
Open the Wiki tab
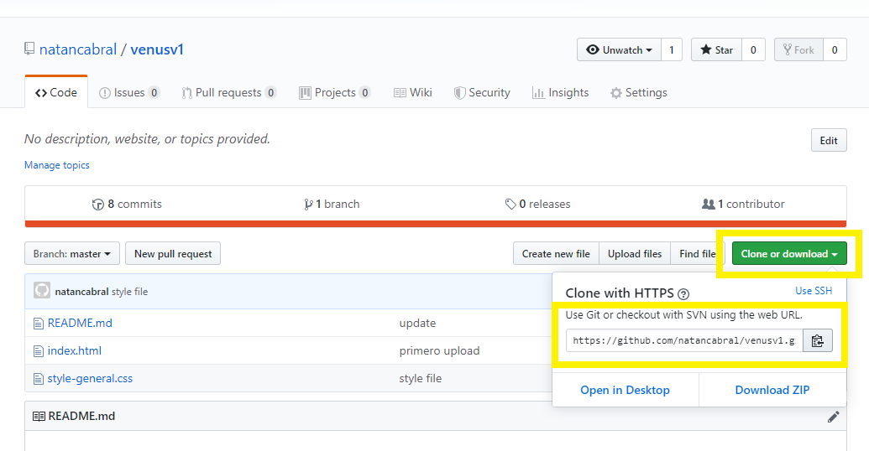[413, 92]
